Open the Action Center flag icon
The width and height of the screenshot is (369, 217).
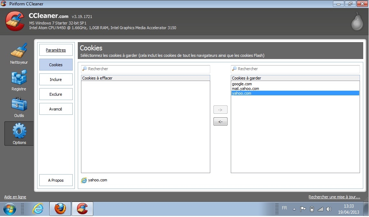(x=303, y=209)
